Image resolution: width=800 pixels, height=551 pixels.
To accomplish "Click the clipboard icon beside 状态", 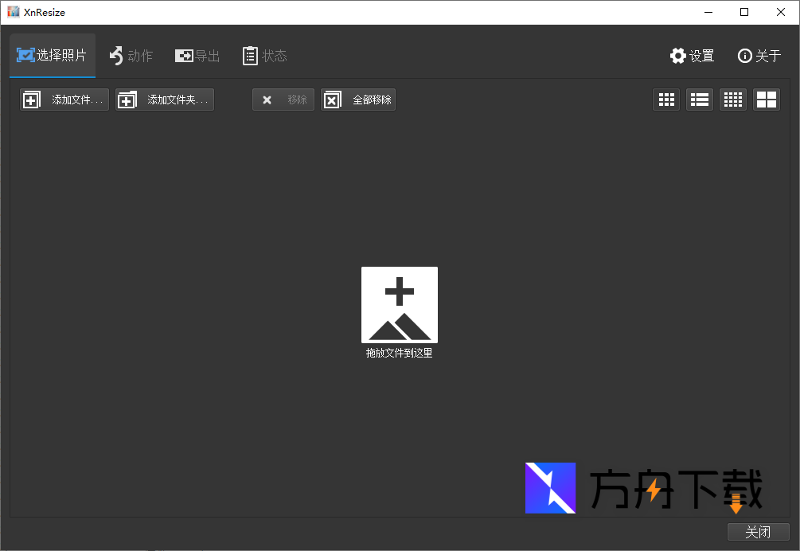I will (x=248, y=56).
